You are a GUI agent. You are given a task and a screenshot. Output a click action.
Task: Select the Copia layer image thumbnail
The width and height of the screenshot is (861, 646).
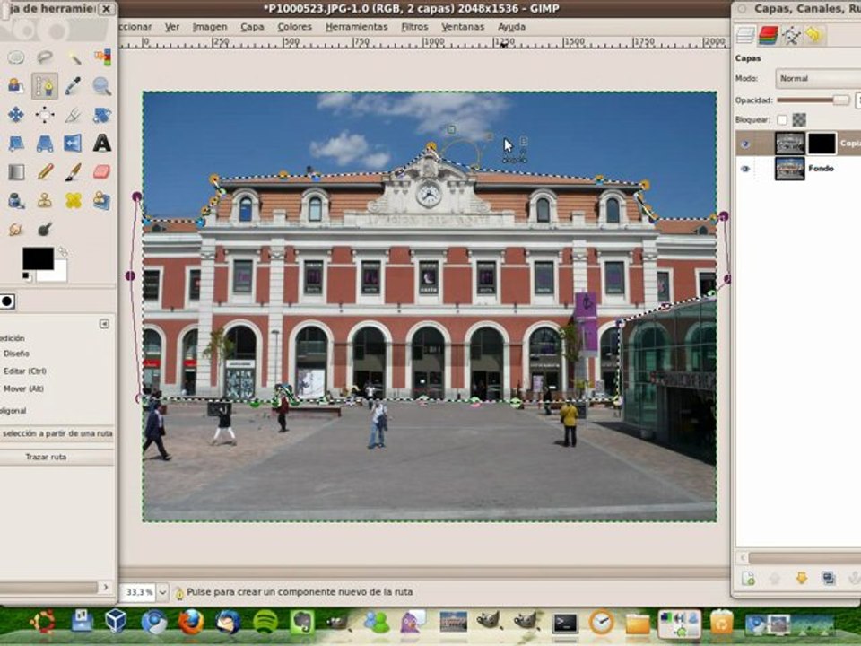(789, 144)
